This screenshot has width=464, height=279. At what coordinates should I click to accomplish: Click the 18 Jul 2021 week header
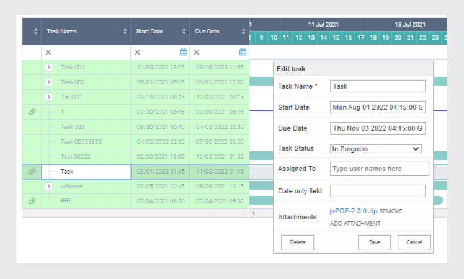pos(410,25)
